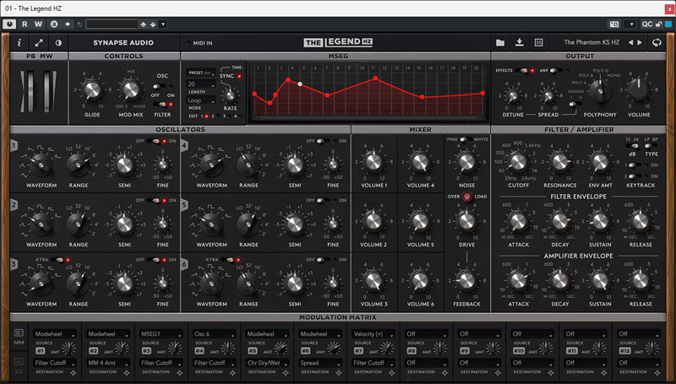Click the mod wheel slider in PB MW
This screenshot has height=384, width=676.
click(47, 90)
